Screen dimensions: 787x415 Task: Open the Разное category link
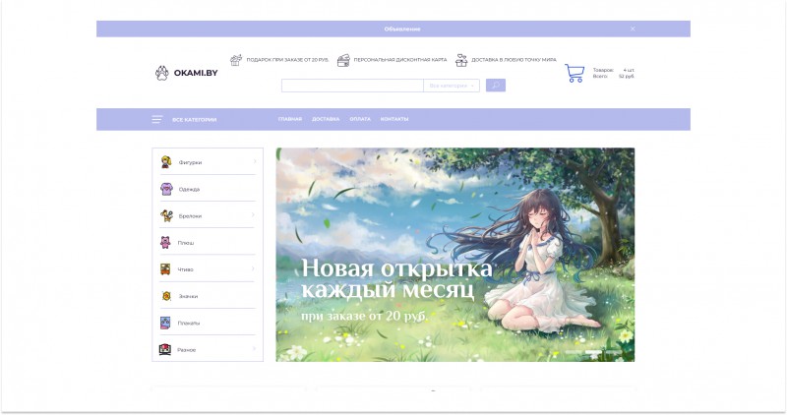187,350
